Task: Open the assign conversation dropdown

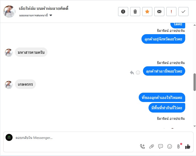Action: 36,15
